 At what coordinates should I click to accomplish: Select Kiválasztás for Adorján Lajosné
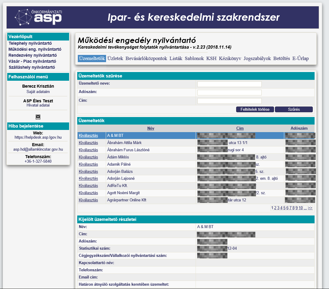coord(88,178)
